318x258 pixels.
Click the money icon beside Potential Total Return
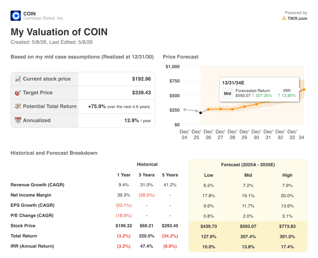click(18, 106)
